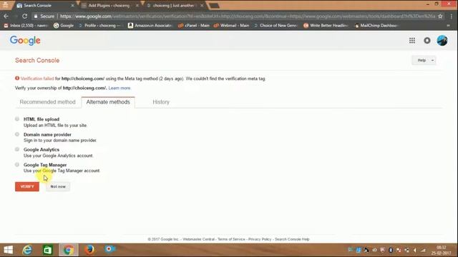Screen dimensions: 458x257
Task: Click the taskbar volume speaker icon
Action: coord(415,250)
